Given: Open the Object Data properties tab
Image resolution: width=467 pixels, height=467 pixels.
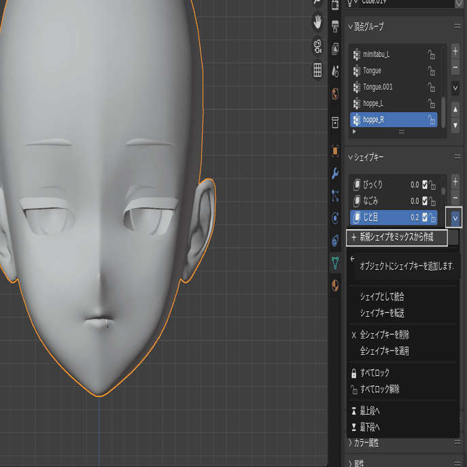Looking at the screenshot, I should [335, 263].
